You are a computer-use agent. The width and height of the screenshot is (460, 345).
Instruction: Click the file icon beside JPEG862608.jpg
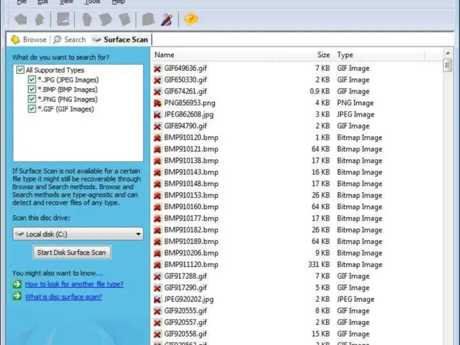(x=158, y=114)
